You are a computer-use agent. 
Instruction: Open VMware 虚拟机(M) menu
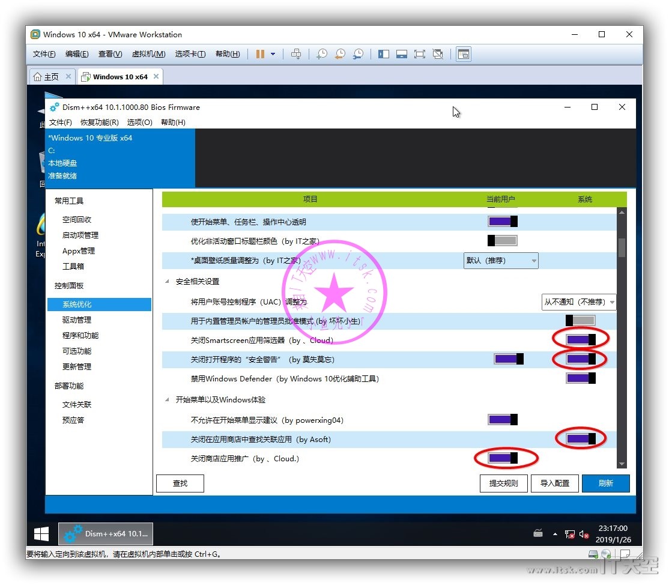click(148, 54)
